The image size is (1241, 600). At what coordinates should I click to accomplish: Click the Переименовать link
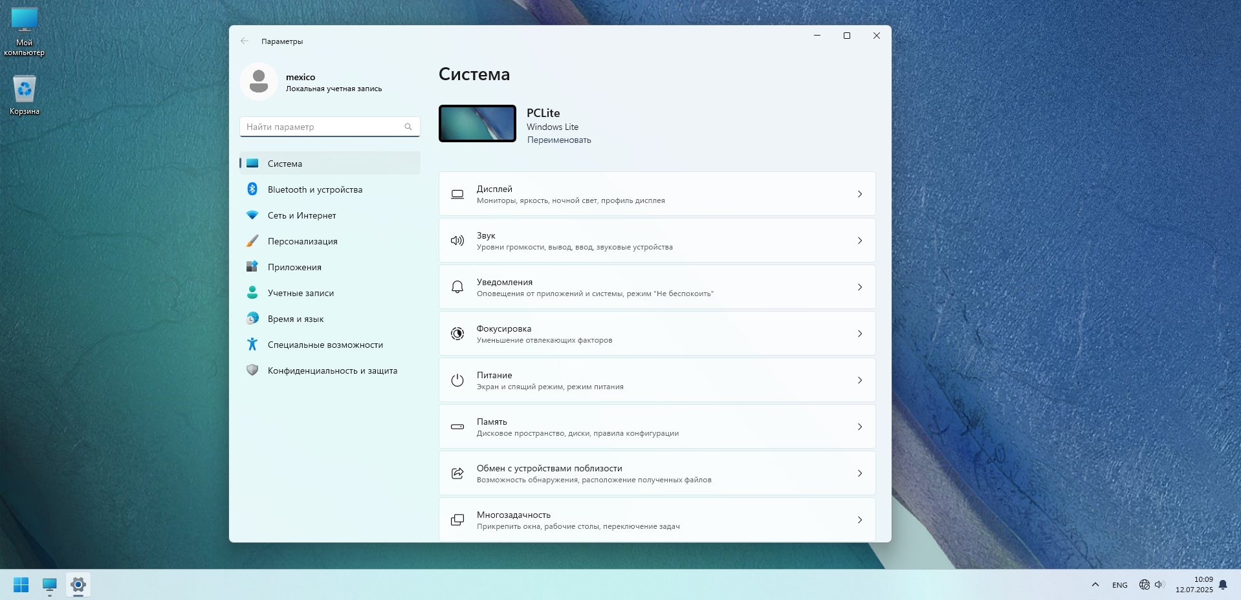[559, 140]
